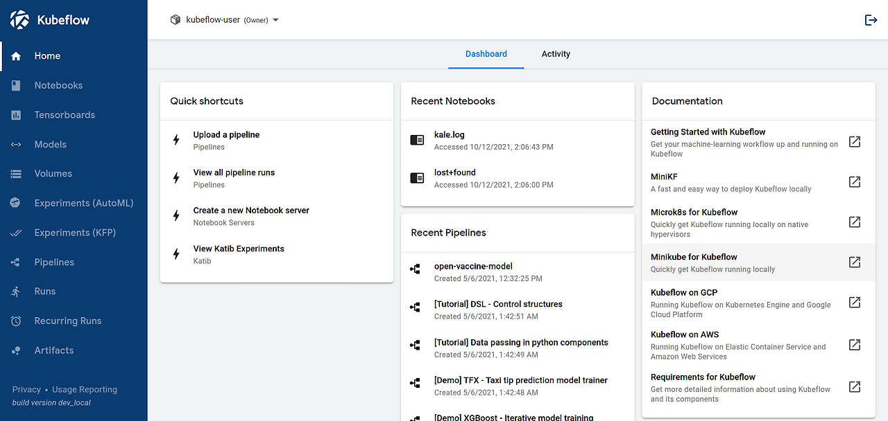Click the Kubeflow logo icon
This screenshot has width=888, height=421.
click(x=19, y=20)
